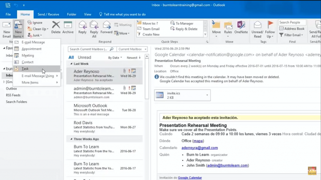Click the Quick Access undo arrow

coord(16,5)
